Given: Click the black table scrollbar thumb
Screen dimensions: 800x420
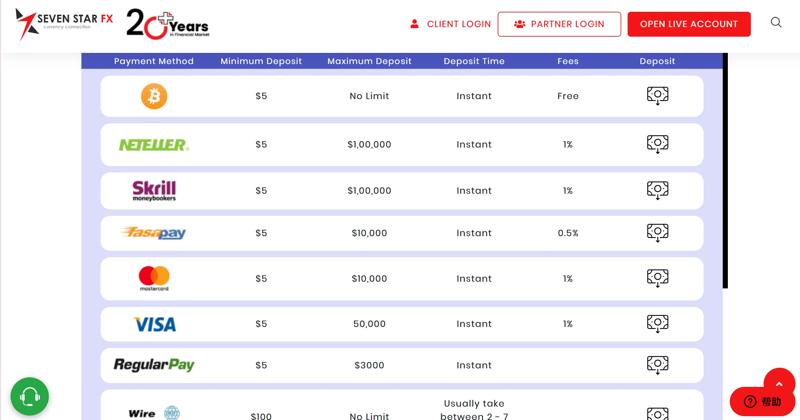Looking at the screenshot, I should (x=725, y=170).
